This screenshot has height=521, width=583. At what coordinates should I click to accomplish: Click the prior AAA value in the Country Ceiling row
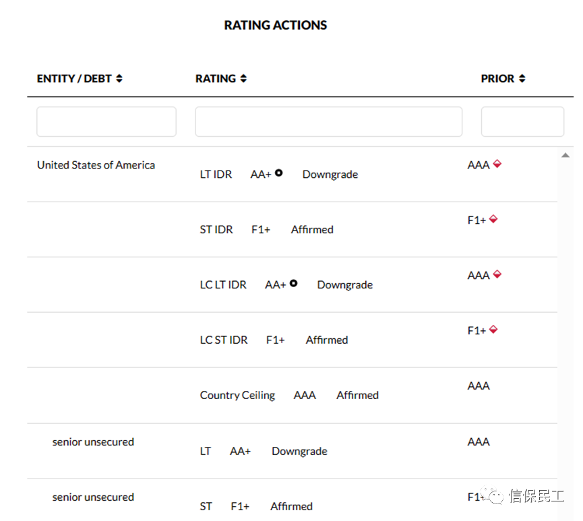point(479,386)
